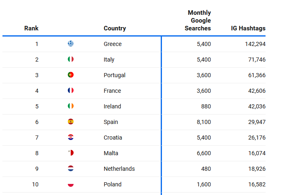Click the Greece country name
The height and width of the screenshot is (195, 298).
pos(113,44)
